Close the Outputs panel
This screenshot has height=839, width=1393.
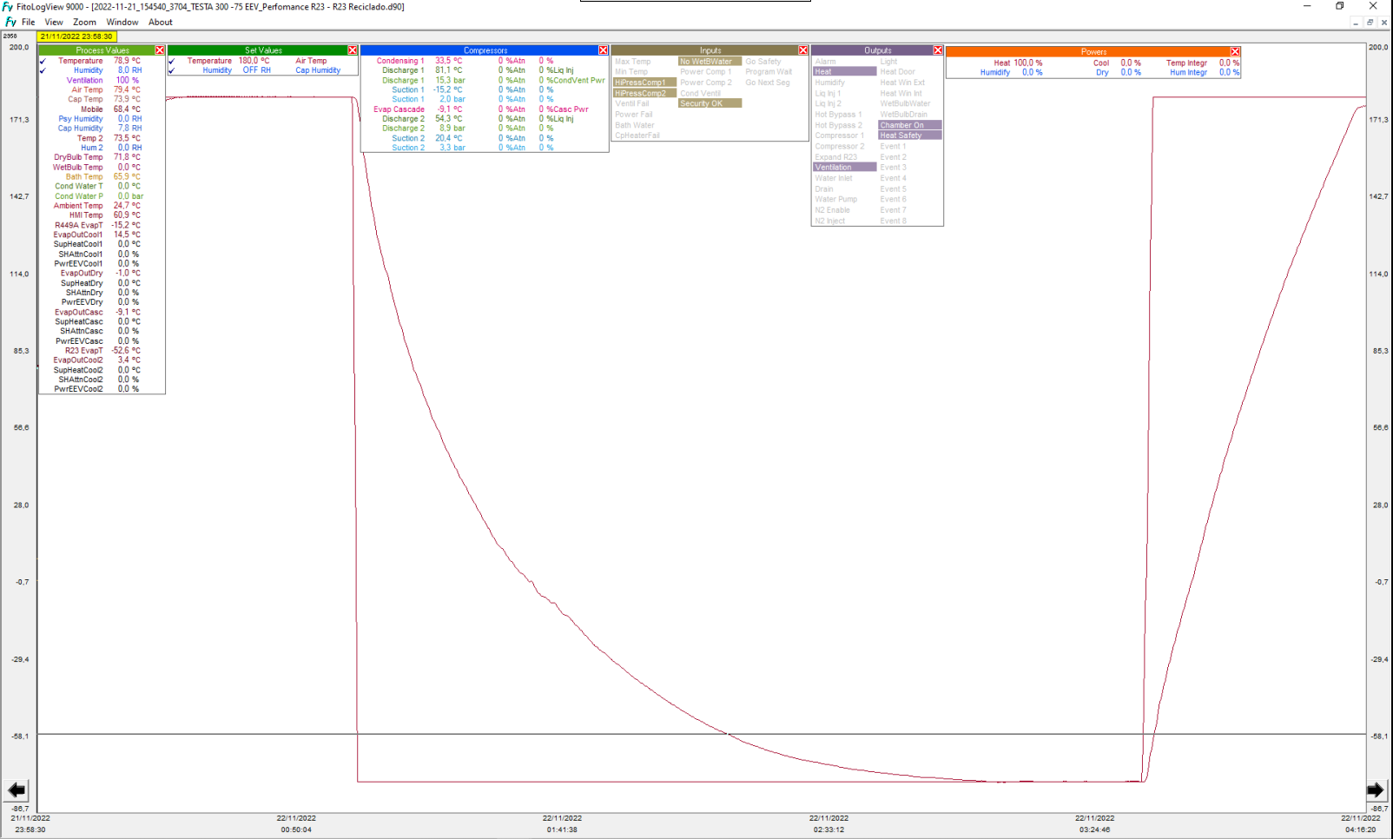pyautogui.click(x=938, y=50)
